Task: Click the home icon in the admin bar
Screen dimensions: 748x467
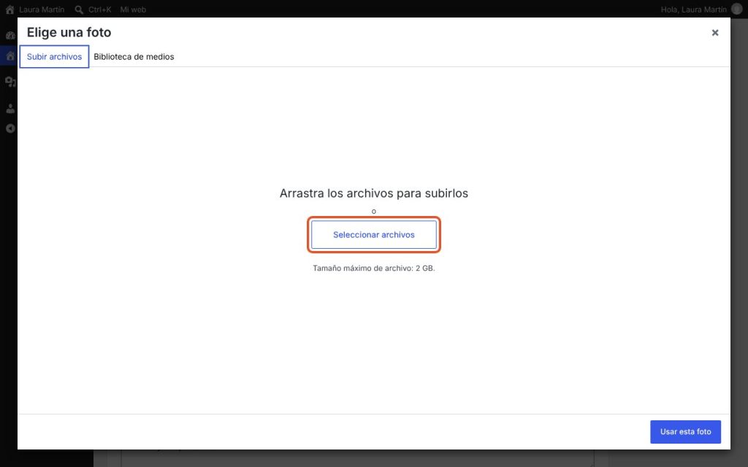Action: pos(9,9)
